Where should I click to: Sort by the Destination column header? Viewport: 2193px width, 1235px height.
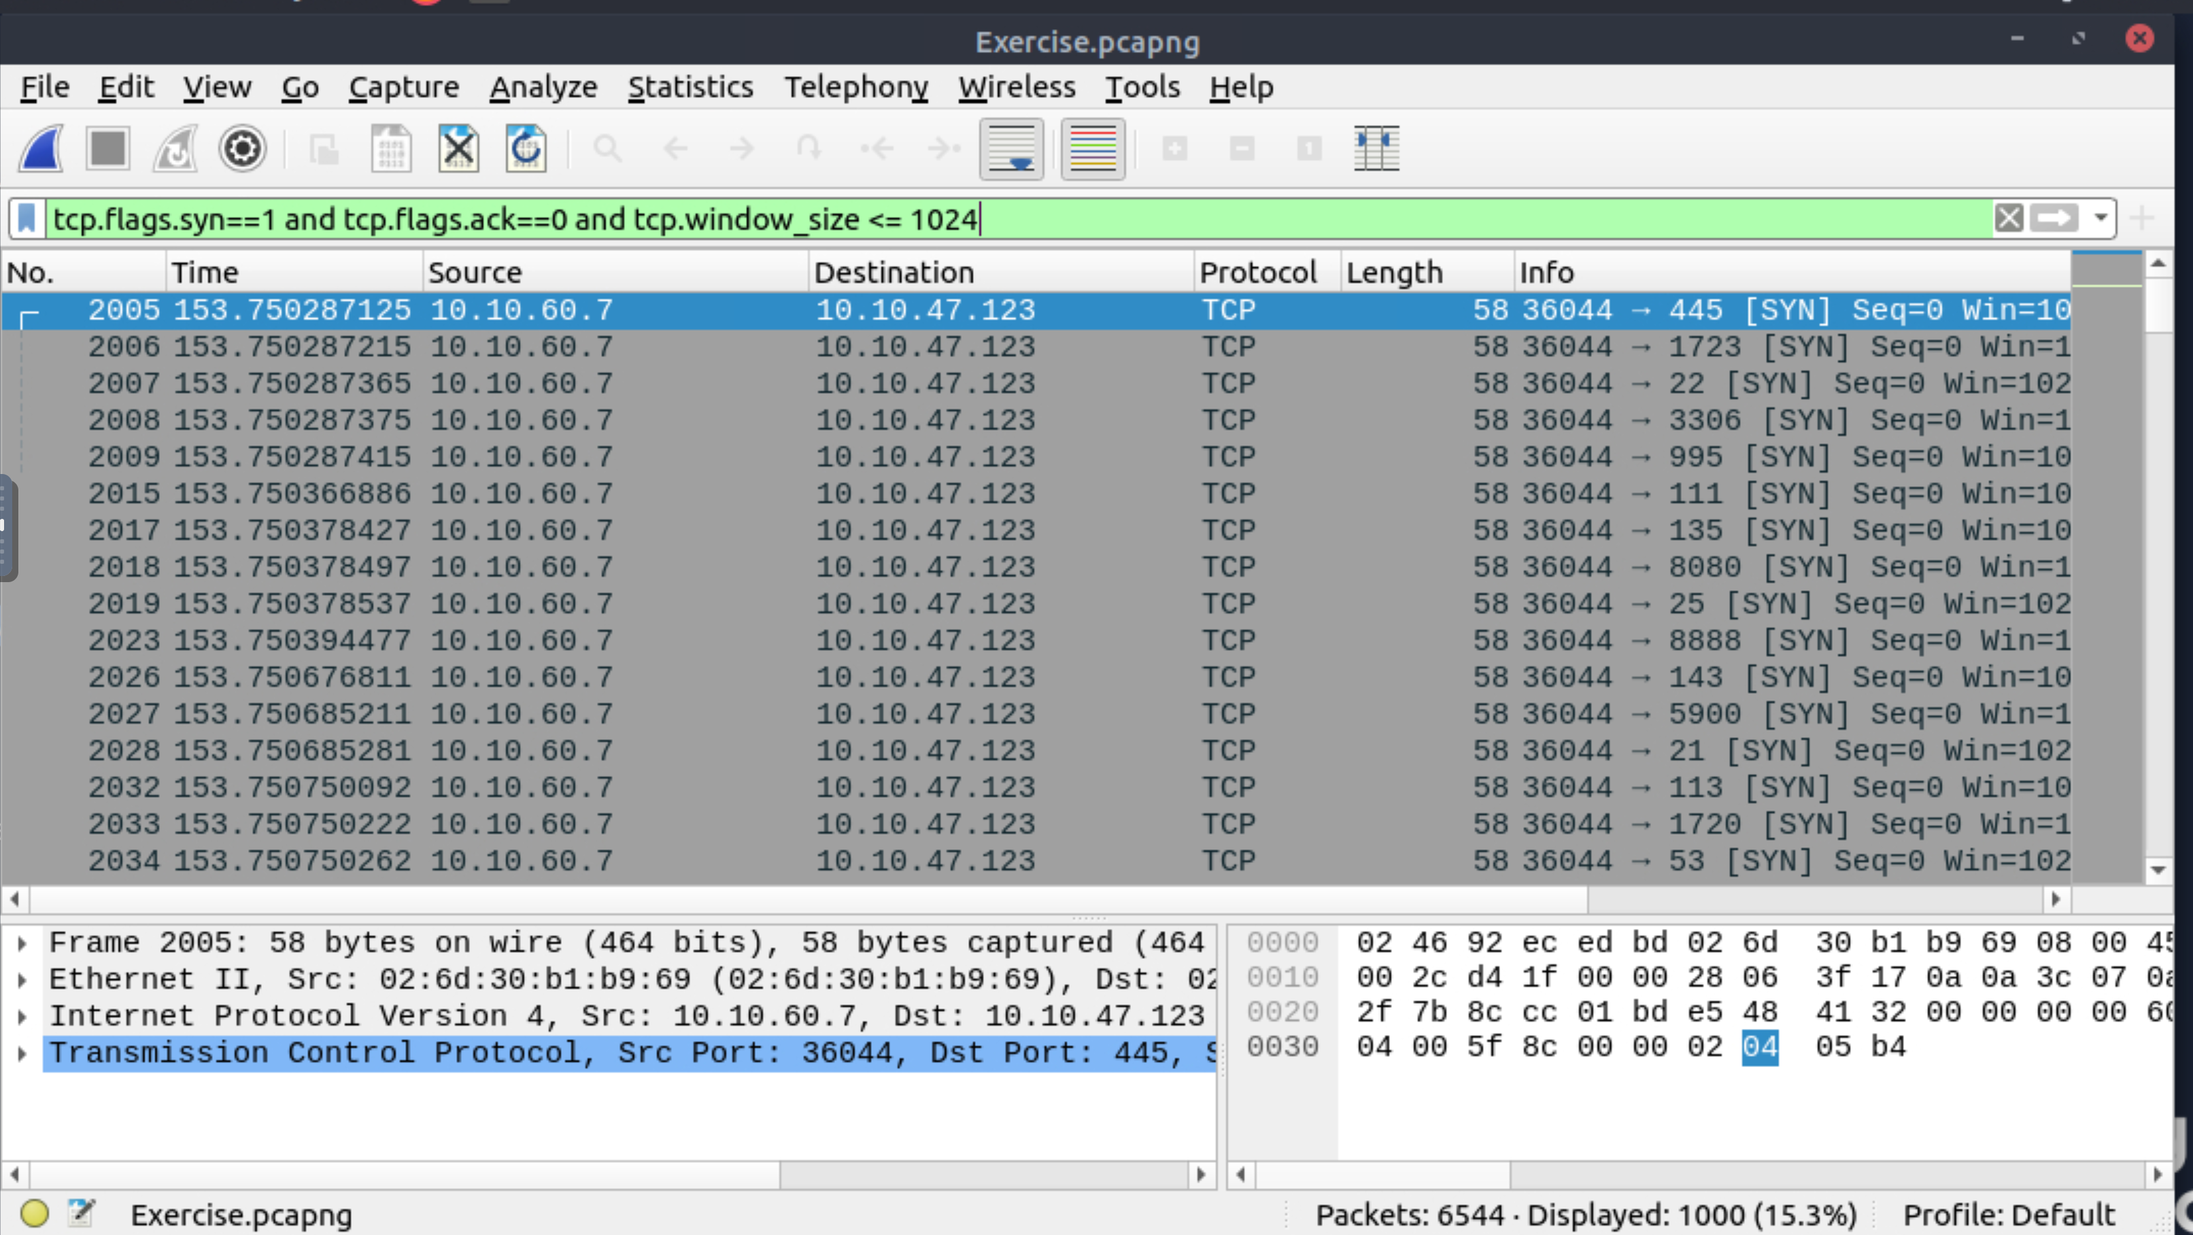pos(1000,272)
